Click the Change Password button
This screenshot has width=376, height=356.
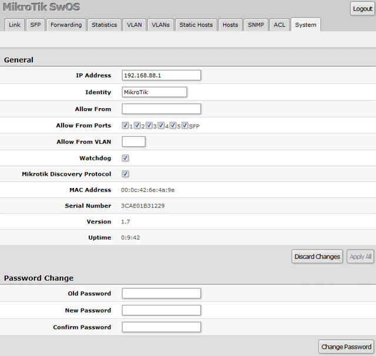pyautogui.click(x=346, y=347)
